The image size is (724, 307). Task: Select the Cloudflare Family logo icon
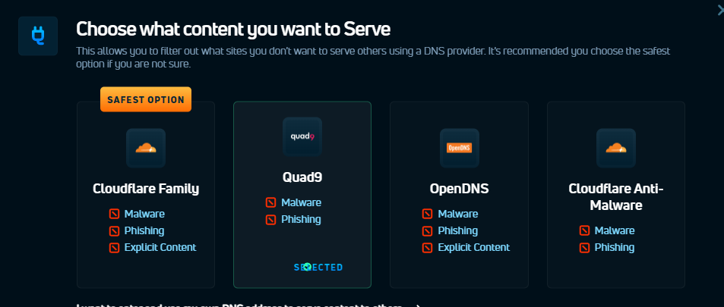pyautogui.click(x=146, y=148)
